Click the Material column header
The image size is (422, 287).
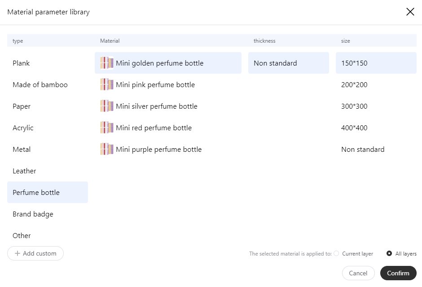click(x=110, y=41)
